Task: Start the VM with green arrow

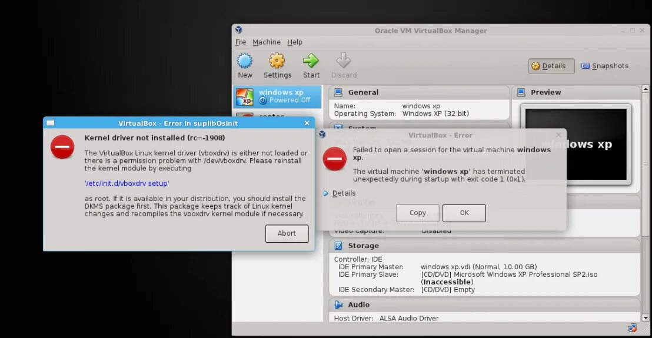Action: tap(311, 61)
